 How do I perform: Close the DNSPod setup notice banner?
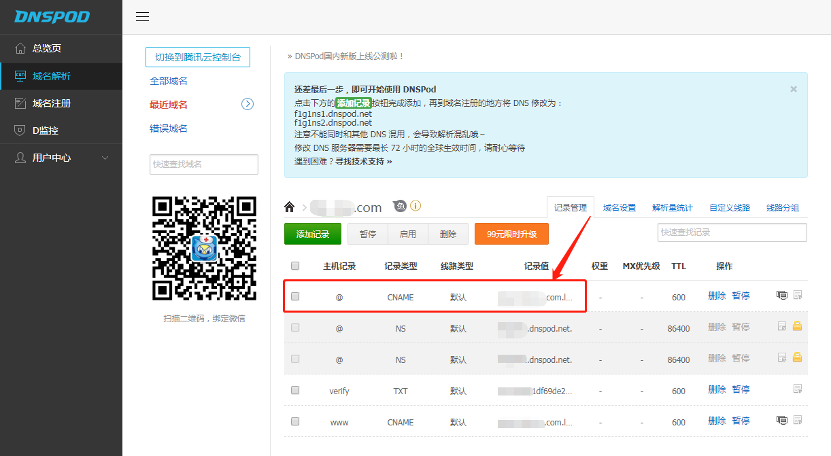(793, 89)
